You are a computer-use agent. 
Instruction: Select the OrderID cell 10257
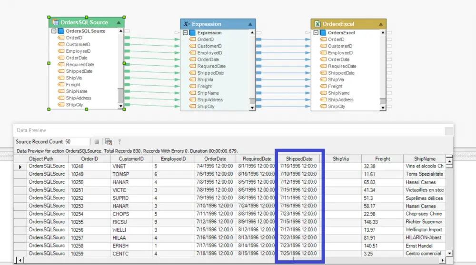pyautogui.click(x=89, y=238)
